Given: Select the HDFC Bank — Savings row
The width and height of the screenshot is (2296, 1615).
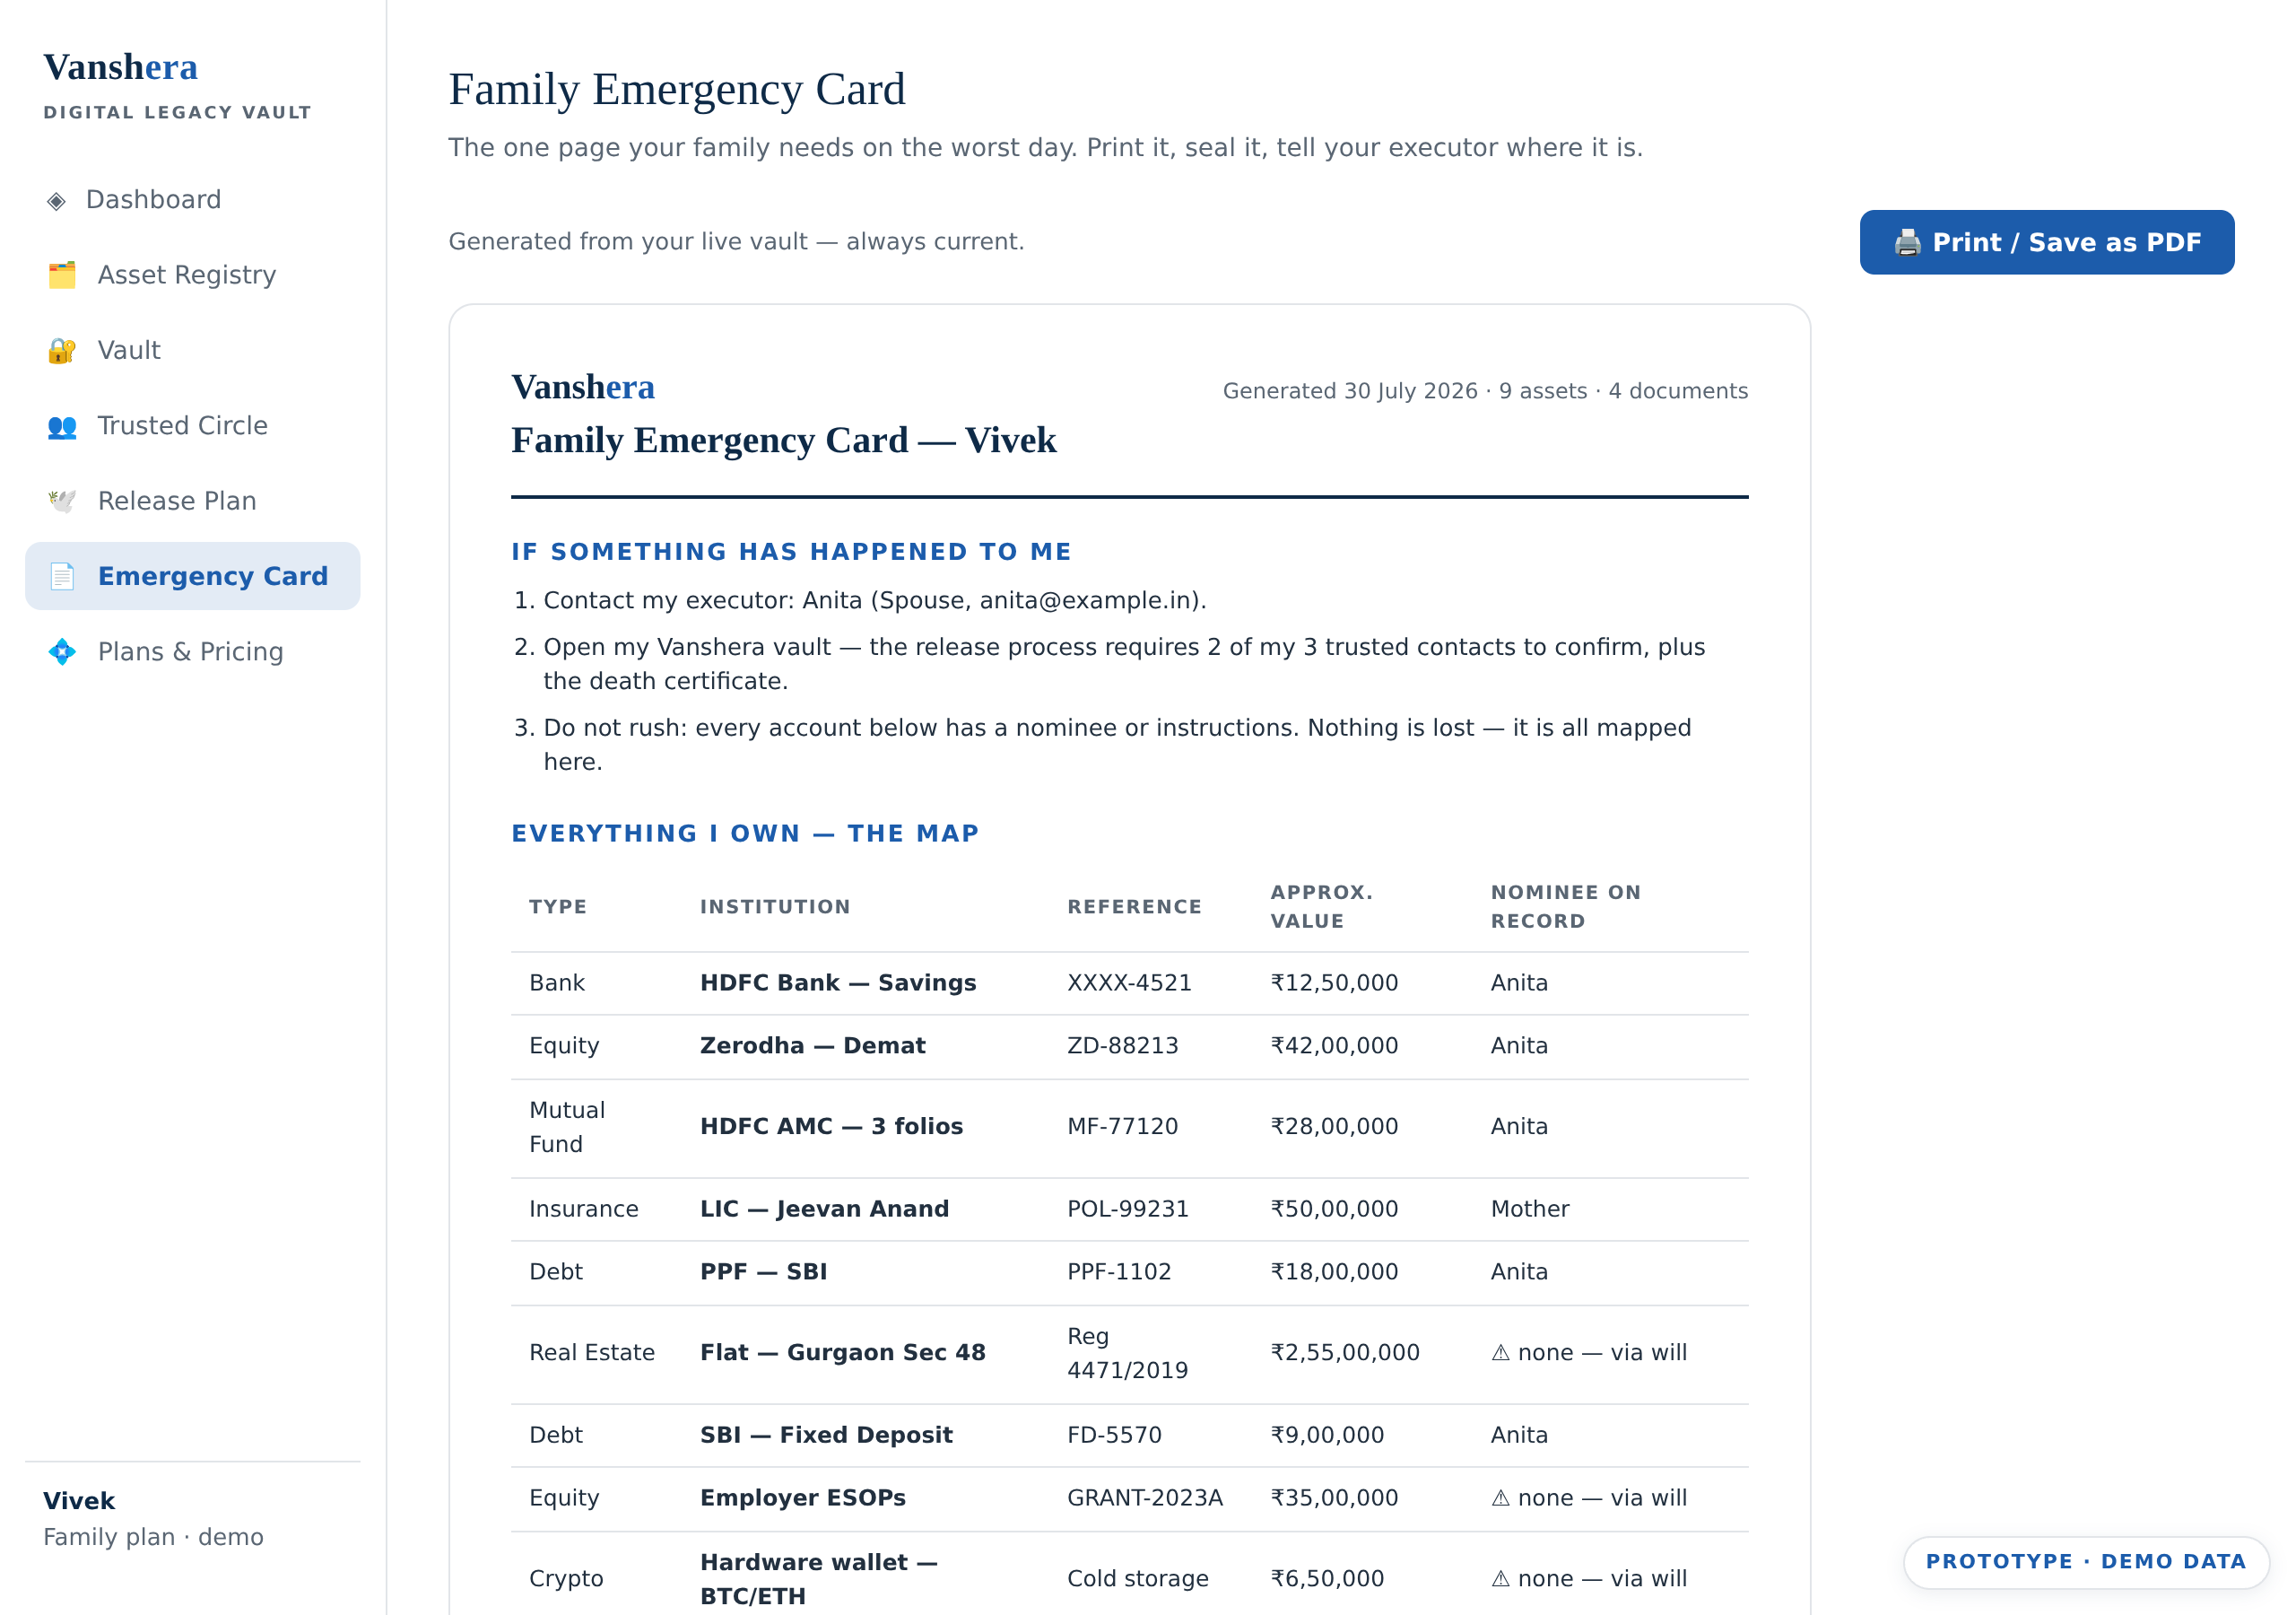Looking at the screenshot, I should coord(1129,982).
